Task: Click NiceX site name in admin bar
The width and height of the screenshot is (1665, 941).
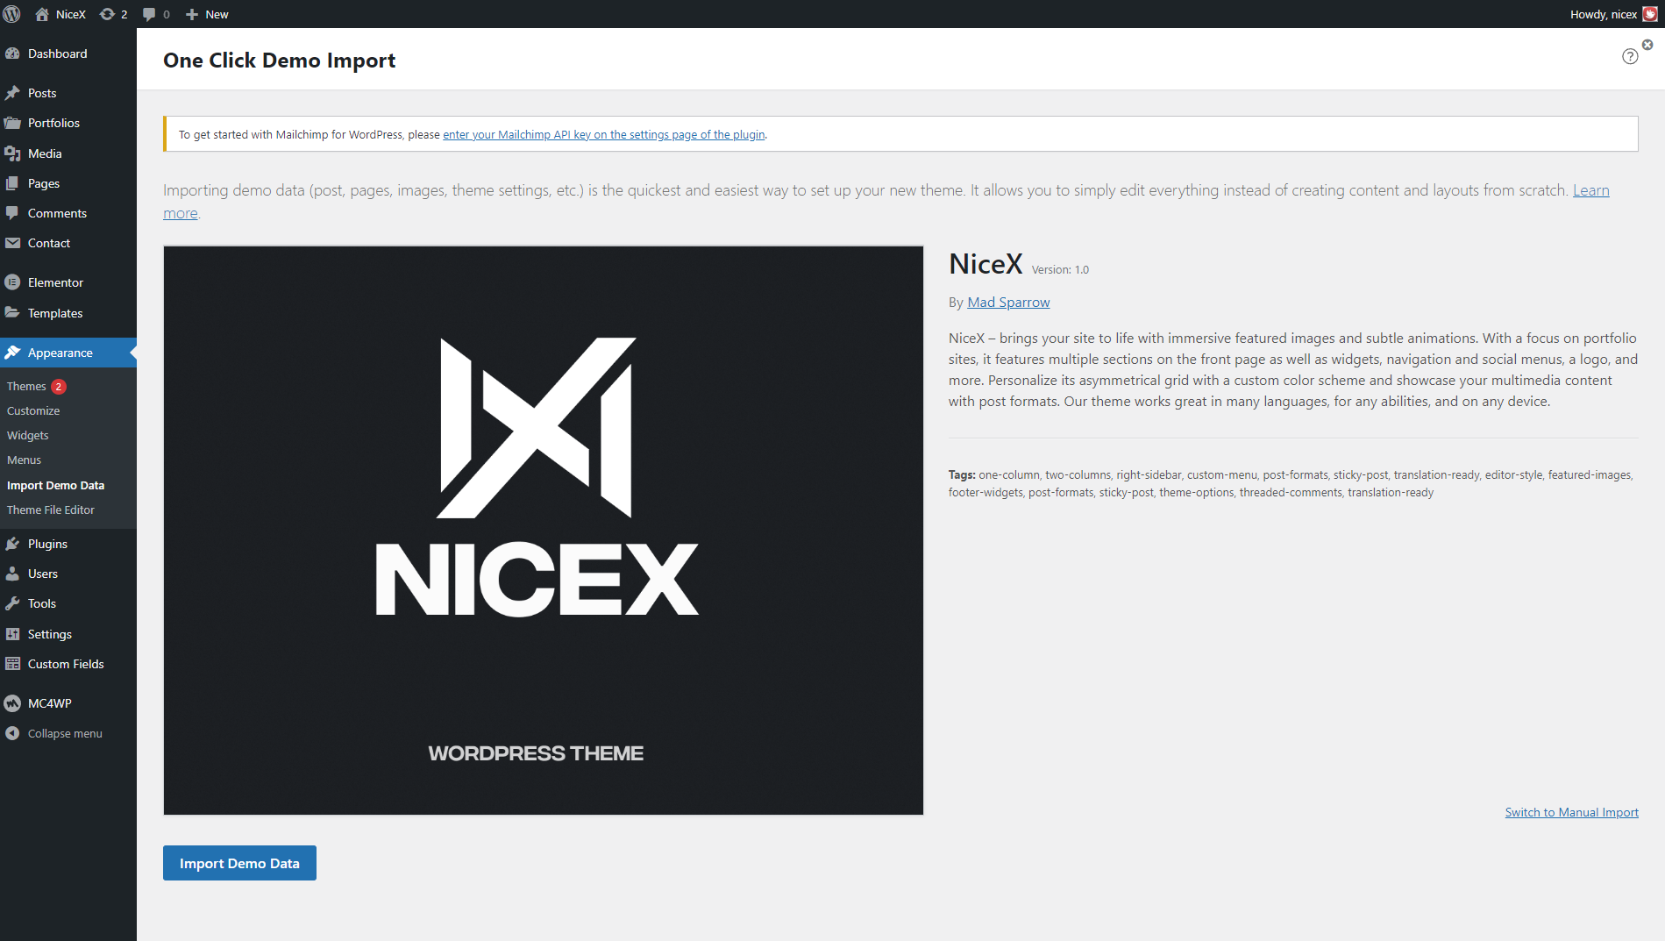Action: (71, 14)
